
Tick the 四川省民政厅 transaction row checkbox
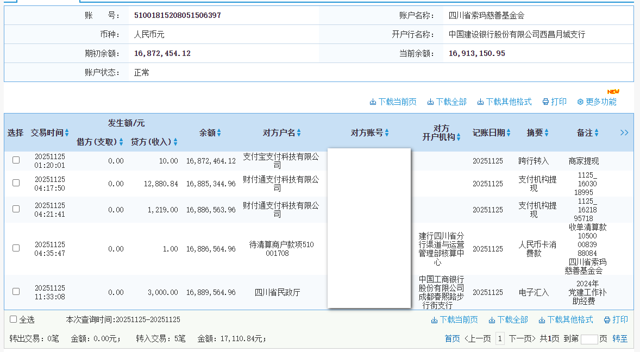click(x=16, y=292)
